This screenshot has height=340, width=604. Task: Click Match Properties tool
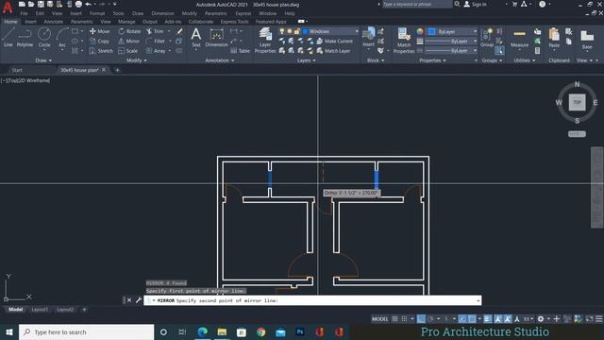(404, 41)
